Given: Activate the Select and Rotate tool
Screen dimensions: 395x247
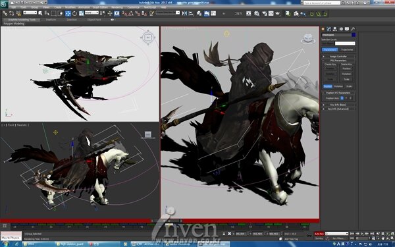Looking at the screenshot, I should point(74,13).
